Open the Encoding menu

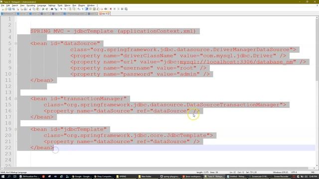(x=31, y=5)
